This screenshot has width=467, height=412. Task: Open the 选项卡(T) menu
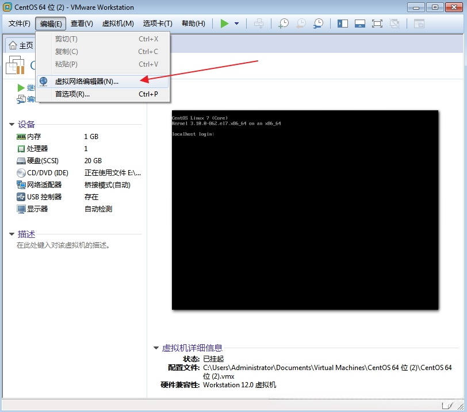[x=158, y=24]
